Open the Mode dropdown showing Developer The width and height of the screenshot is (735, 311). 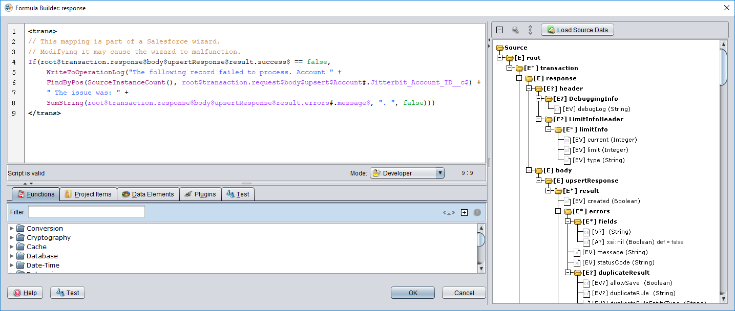407,173
